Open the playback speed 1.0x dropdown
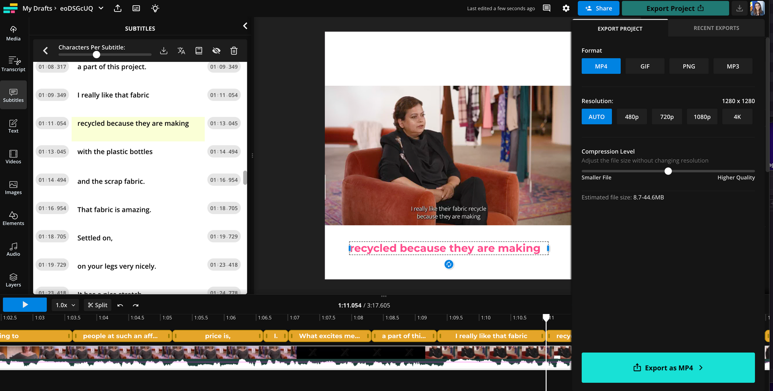Viewport: 773px width, 391px height. tap(65, 305)
